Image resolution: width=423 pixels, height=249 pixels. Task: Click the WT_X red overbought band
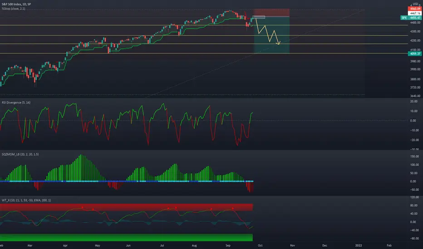126,207
